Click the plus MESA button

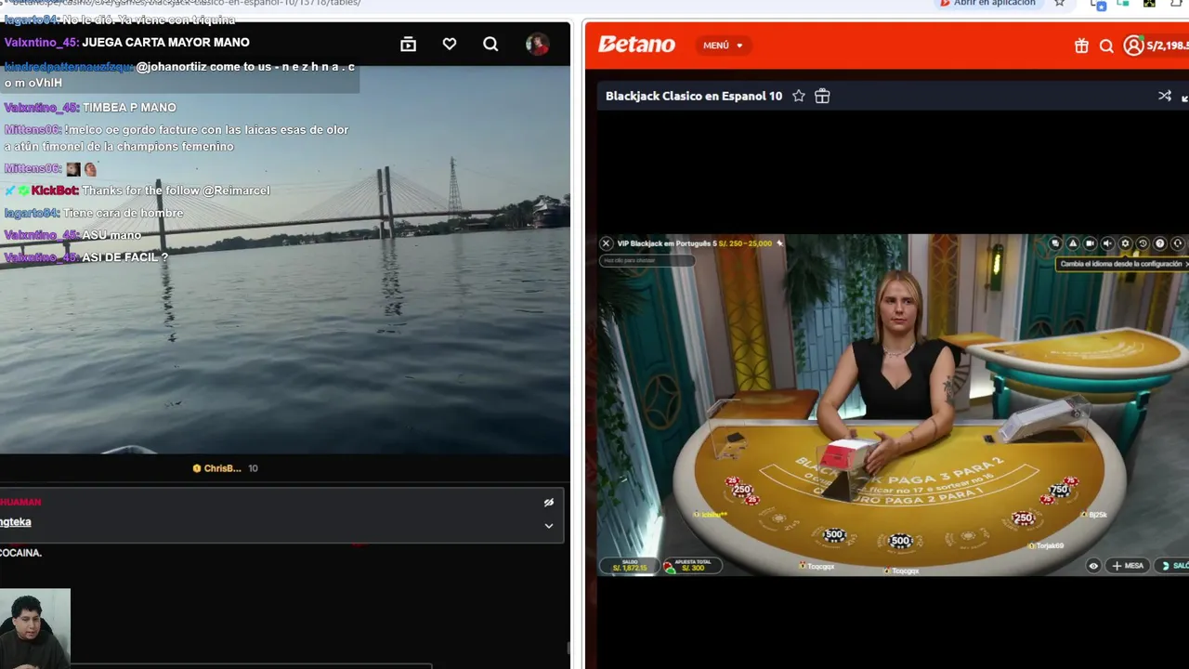click(1129, 565)
